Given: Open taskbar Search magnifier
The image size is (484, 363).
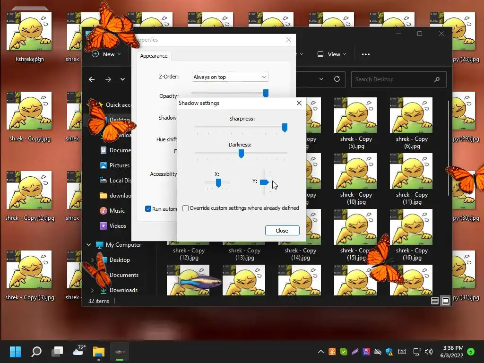Looking at the screenshot, I should click(36, 352).
